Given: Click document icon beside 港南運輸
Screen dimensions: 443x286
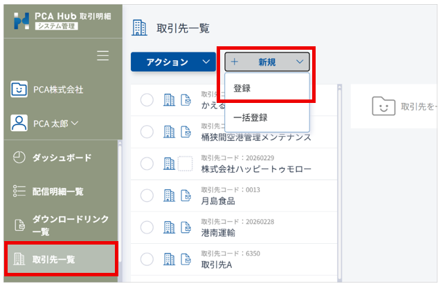Looking at the screenshot, I should (186, 227).
